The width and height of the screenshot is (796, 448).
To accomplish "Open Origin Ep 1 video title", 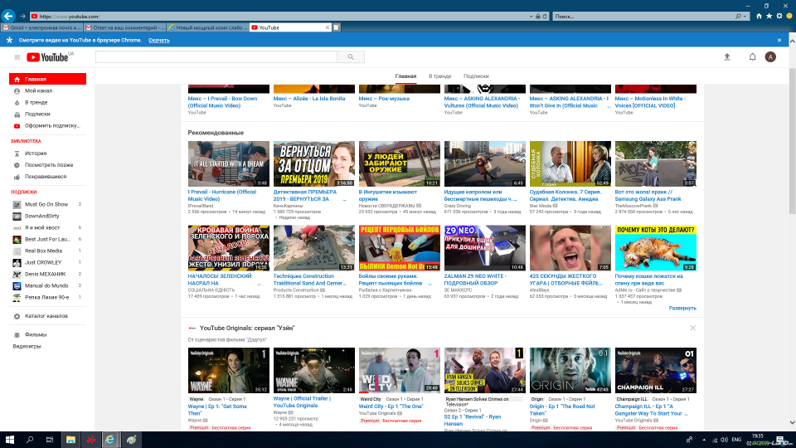I will click(x=562, y=410).
